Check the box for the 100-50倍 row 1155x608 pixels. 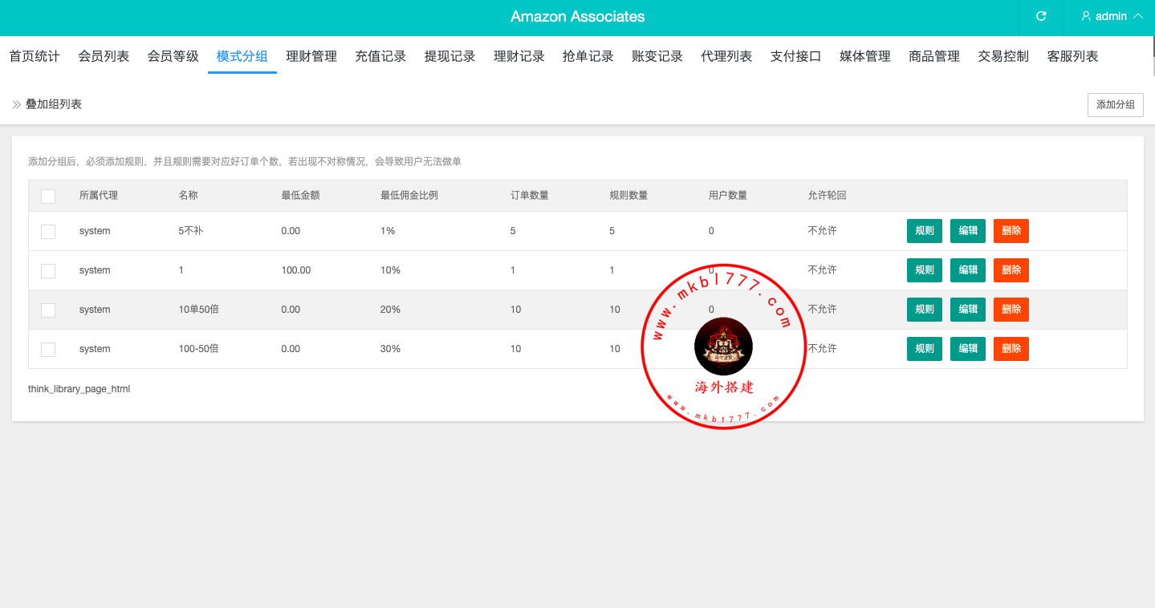[x=48, y=349]
